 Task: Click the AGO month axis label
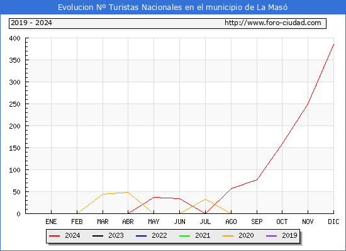click(231, 222)
